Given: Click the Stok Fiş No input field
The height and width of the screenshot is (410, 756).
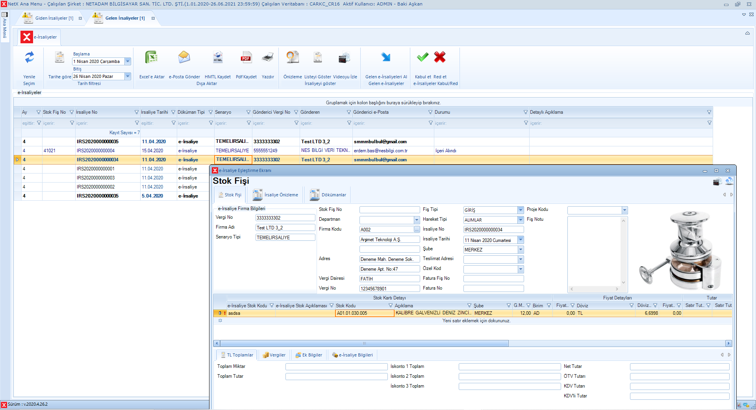Looking at the screenshot, I should click(389, 210).
